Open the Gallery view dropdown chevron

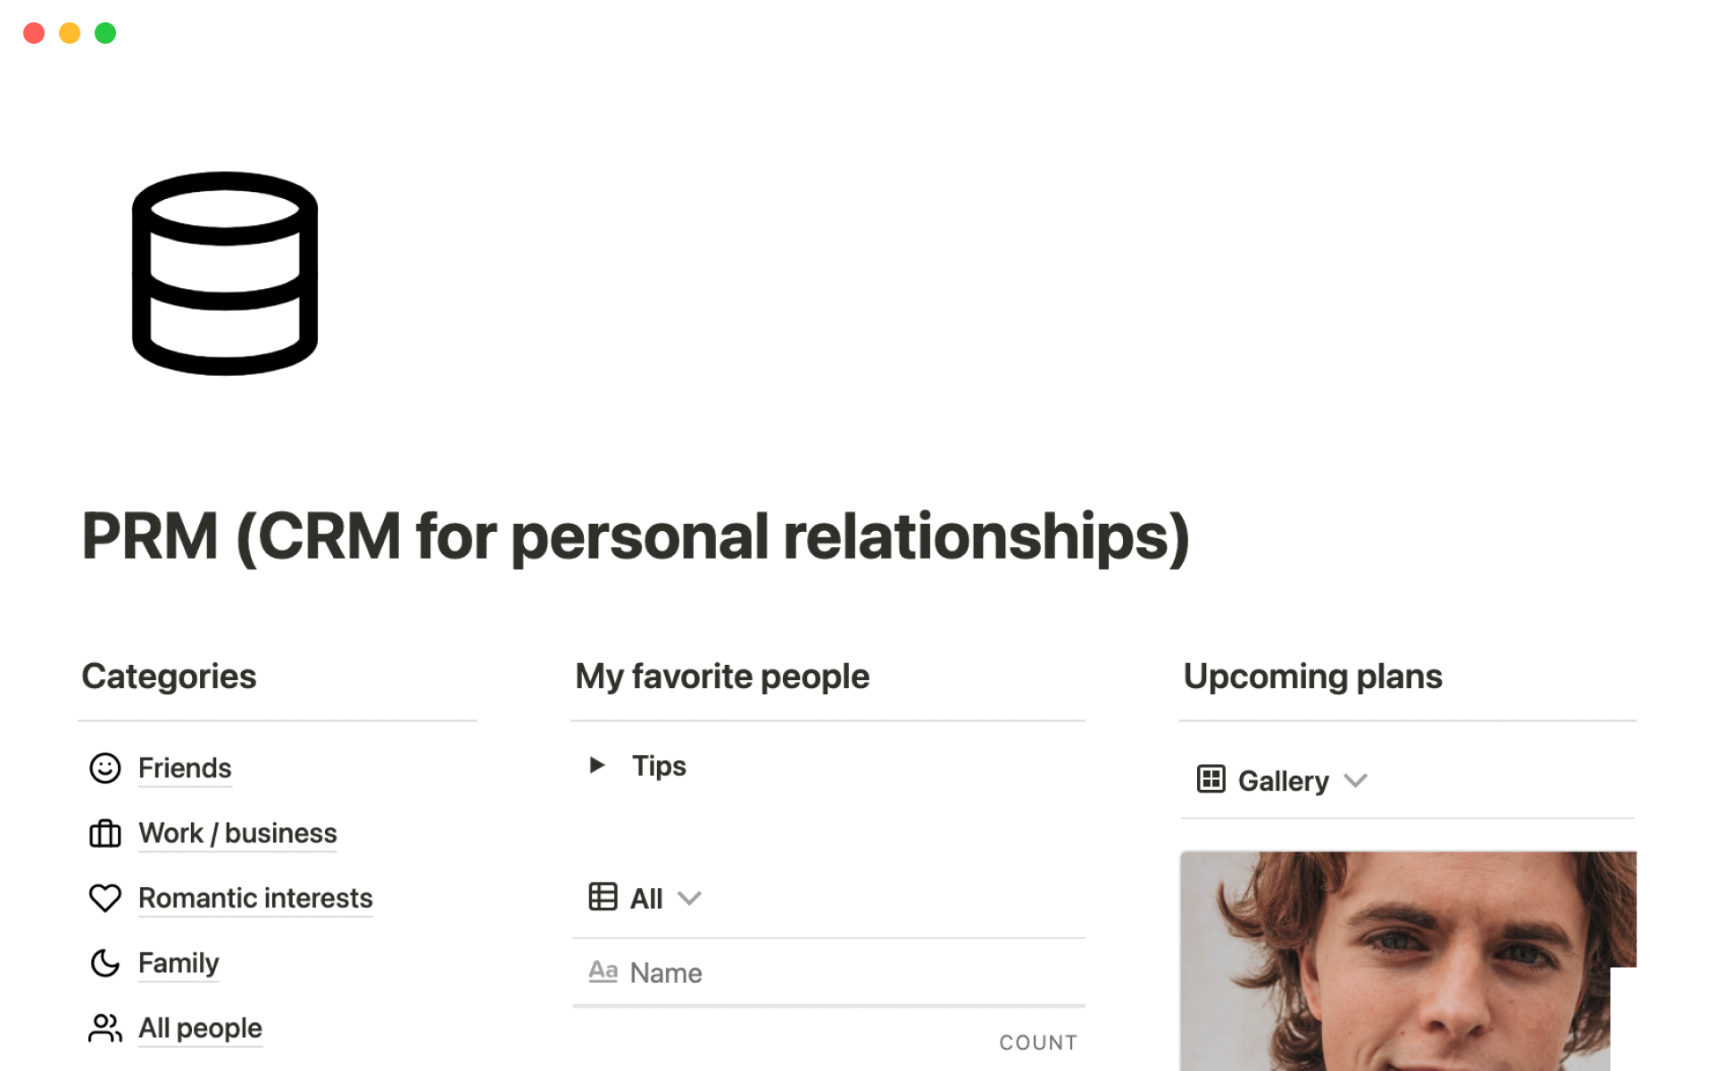click(x=1355, y=781)
